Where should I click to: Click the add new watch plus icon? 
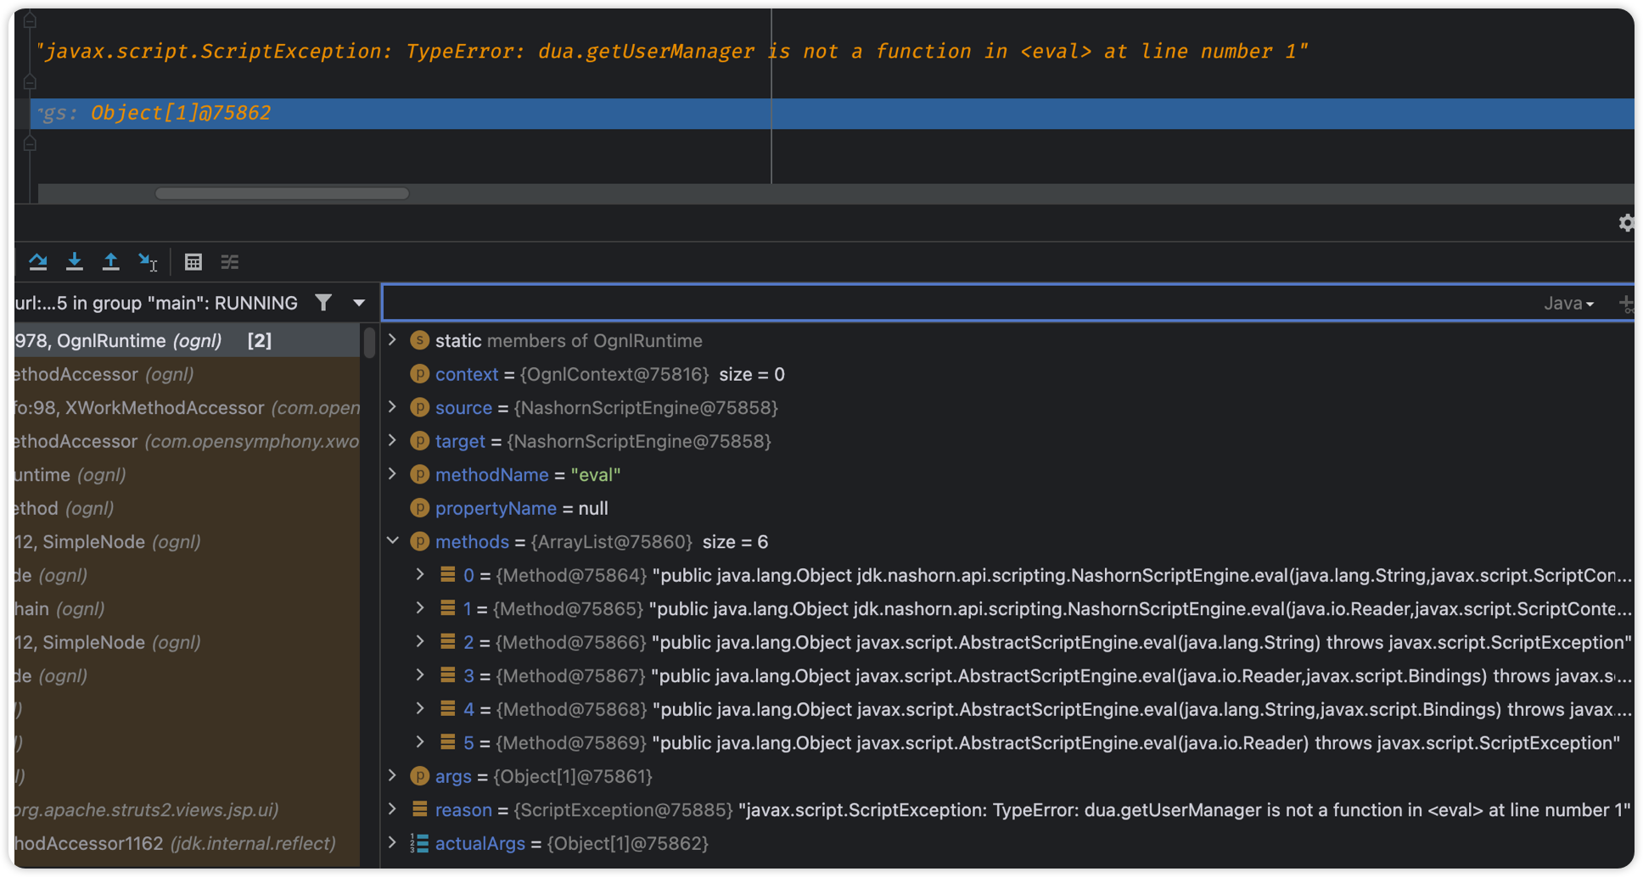(1628, 302)
